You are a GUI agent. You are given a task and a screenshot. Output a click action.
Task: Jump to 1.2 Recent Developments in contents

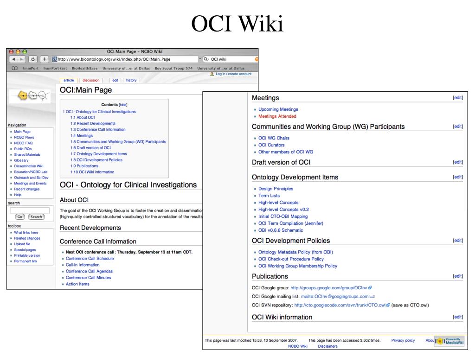93,123
